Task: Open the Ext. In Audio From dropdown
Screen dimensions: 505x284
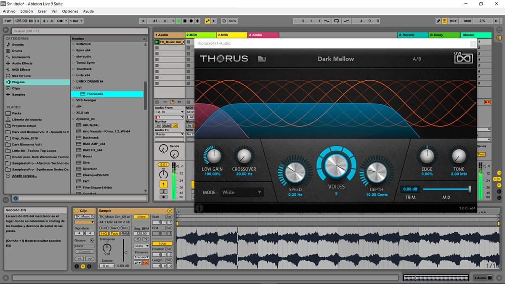Action: coord(170,112)
